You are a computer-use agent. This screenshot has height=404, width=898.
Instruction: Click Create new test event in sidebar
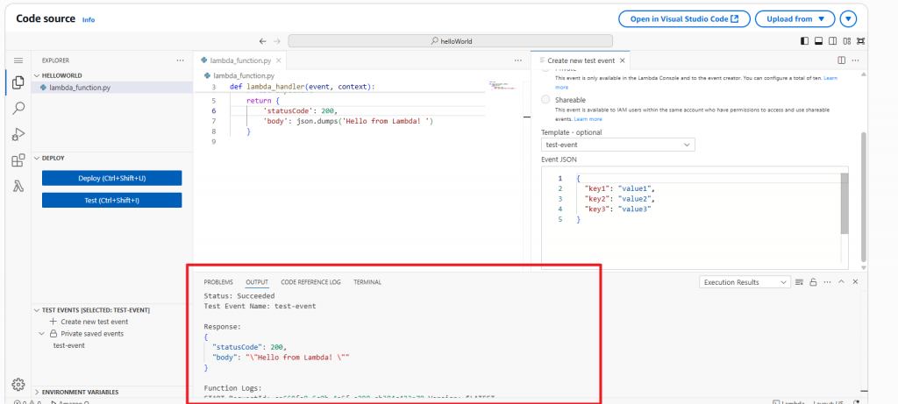click(x=95, y=322)
